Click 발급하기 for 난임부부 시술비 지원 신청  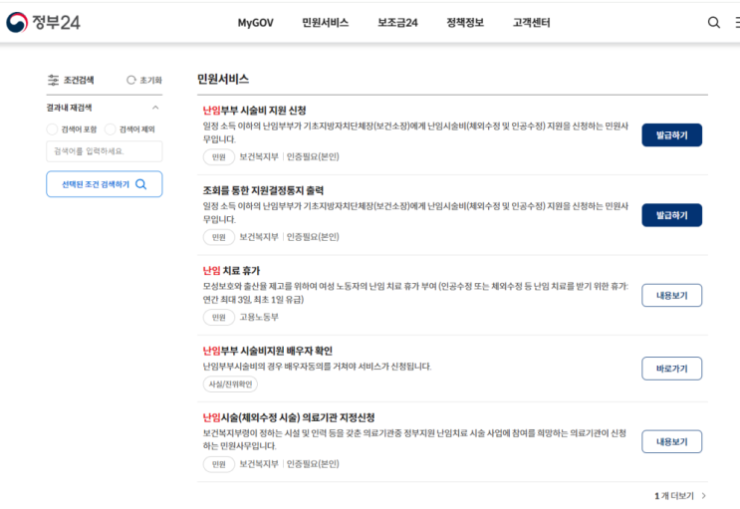(x=671, y=135)
